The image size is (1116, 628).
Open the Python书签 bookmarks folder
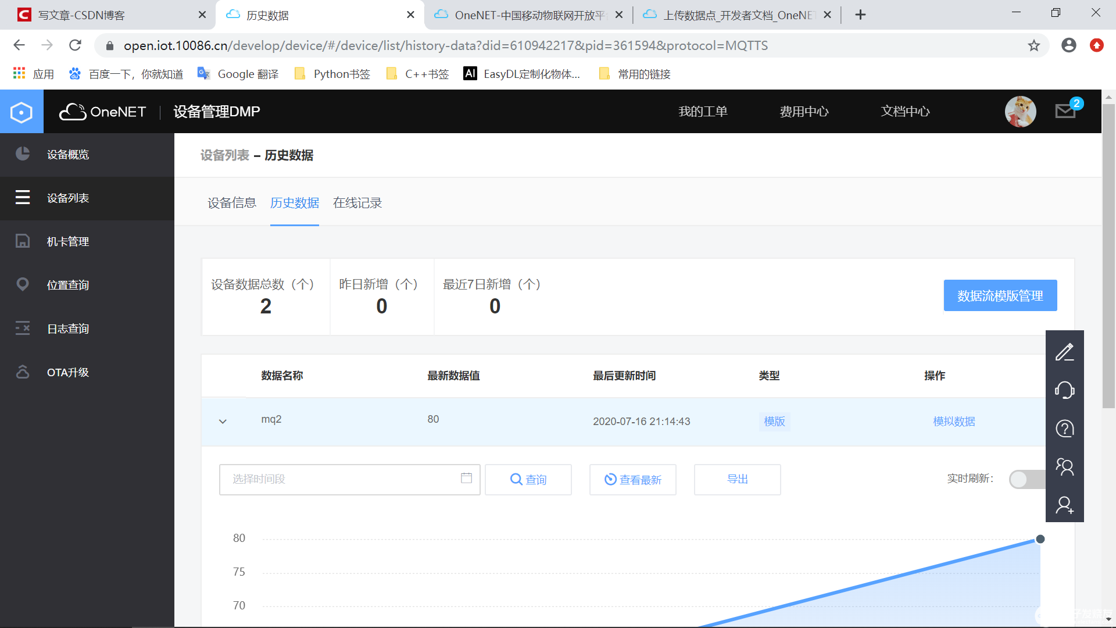point(332,74)
